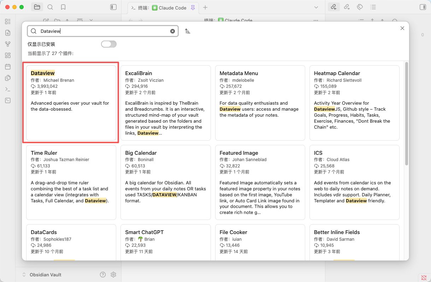Click author text David Sarman
This screenshot has width=431, height=282.
pos(340,239)
